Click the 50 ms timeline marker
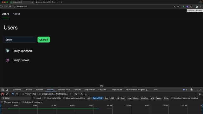 click(x=91, y=106)
